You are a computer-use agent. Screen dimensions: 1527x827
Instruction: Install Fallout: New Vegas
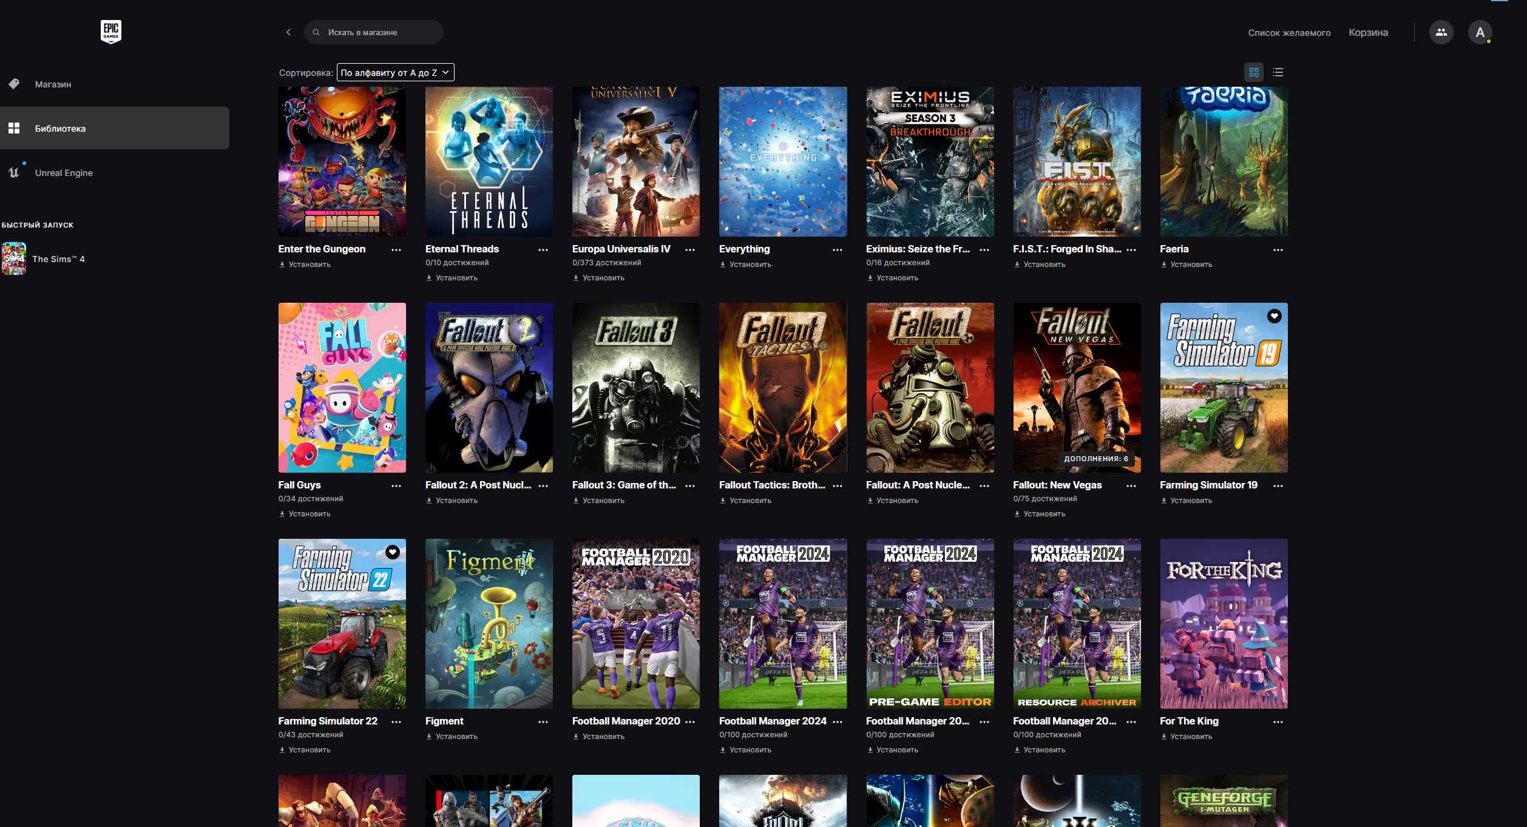(1039, 514)
